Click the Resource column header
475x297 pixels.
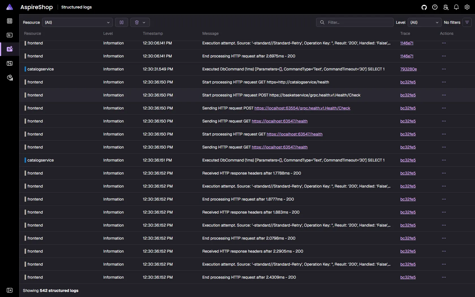(33, 33)
